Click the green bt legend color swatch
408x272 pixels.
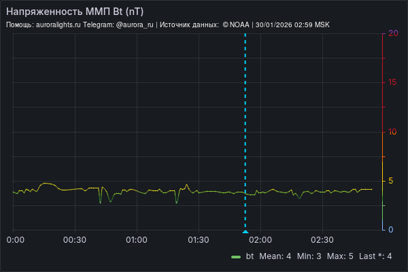point(236,256)
